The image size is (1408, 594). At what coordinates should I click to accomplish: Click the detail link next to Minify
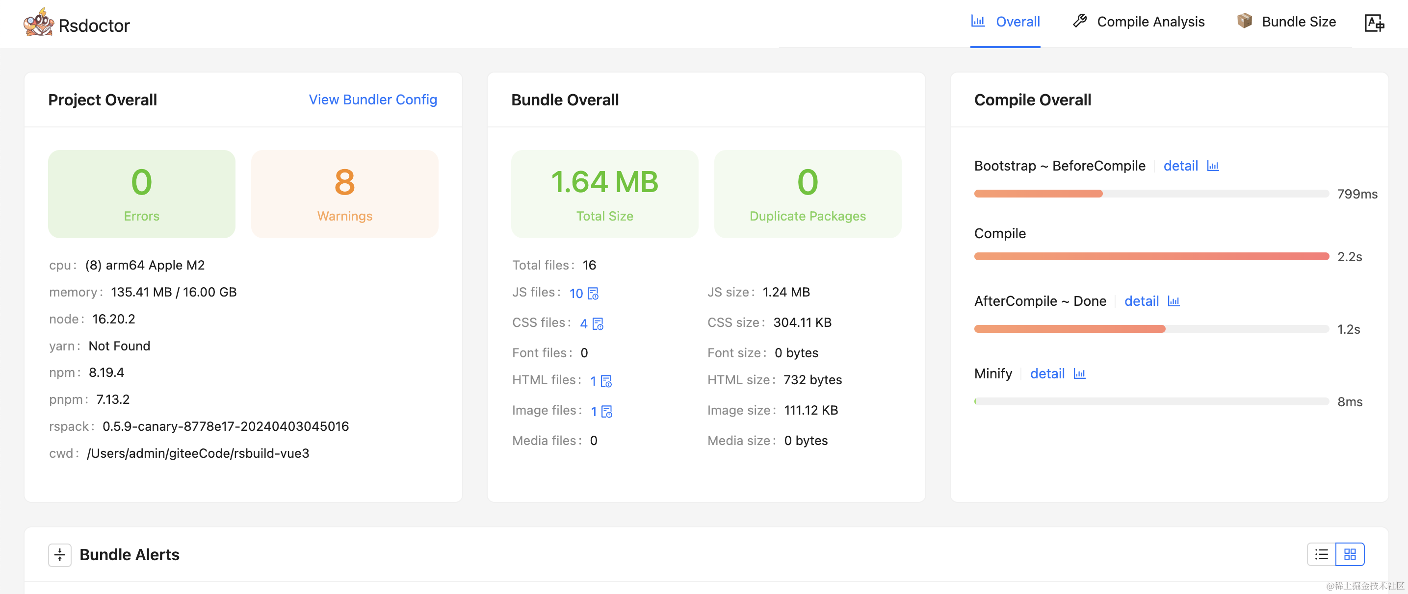(x=1047, y=374)
